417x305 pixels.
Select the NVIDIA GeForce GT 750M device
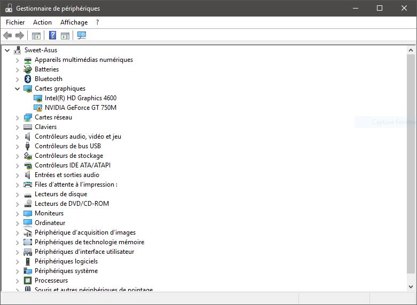(x=80, y=108)
